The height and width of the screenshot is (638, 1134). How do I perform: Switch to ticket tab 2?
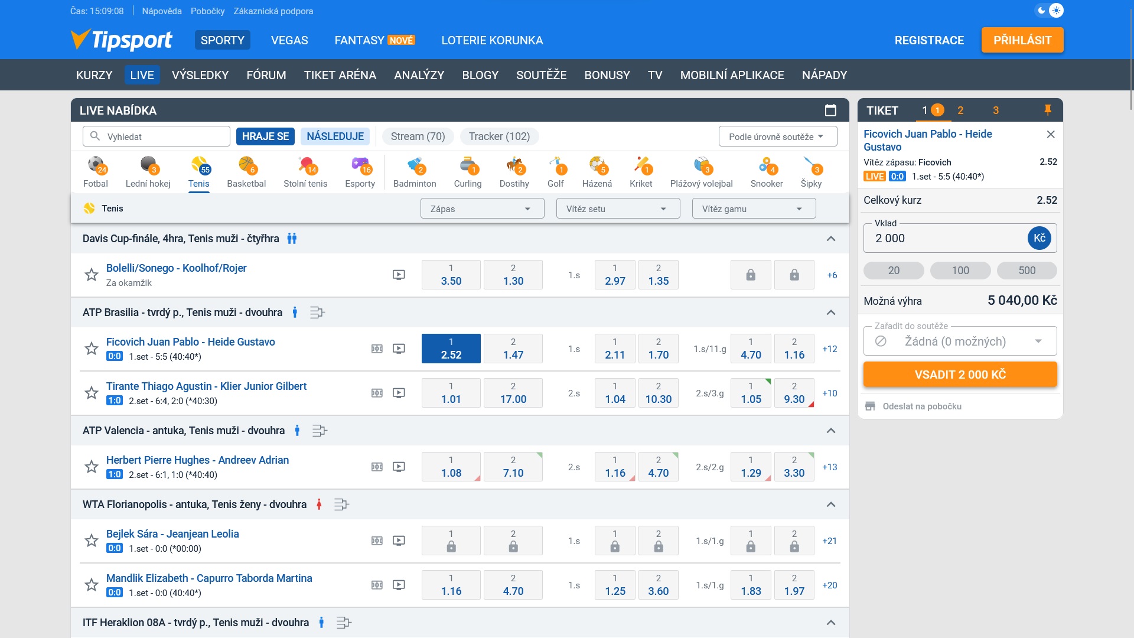tap(960, 110)
